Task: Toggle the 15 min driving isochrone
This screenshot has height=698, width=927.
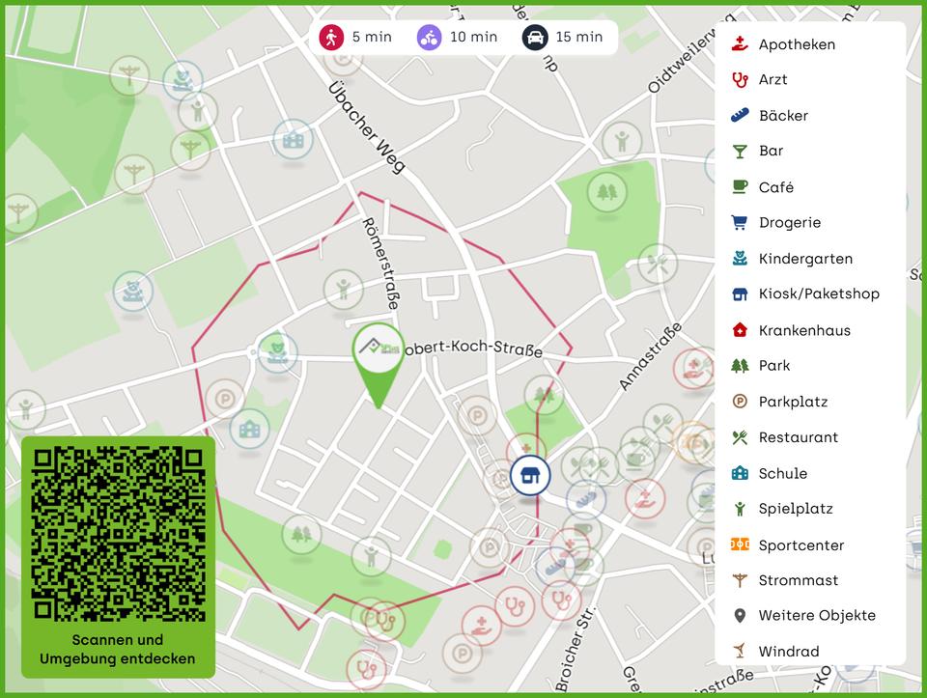Action: tap(563, 38)
